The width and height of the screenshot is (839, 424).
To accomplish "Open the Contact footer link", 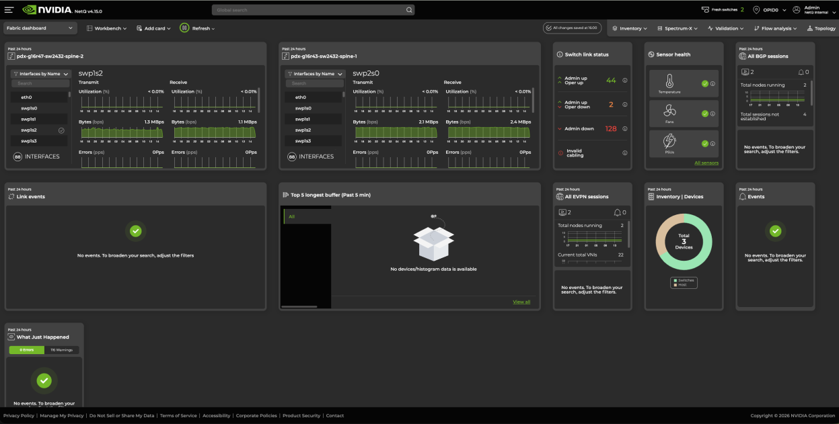I will [335, 415].
